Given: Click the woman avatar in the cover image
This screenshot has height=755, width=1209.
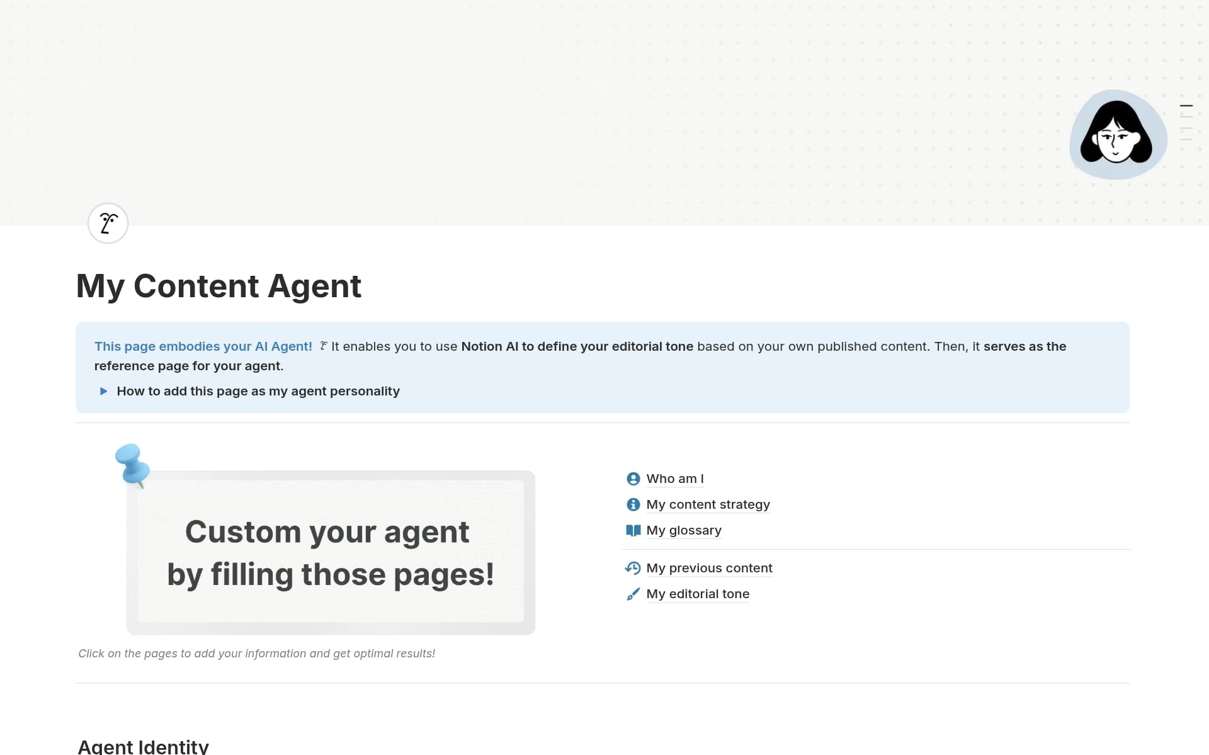Looking at the screenshot, I should [x=1117, y=135].
